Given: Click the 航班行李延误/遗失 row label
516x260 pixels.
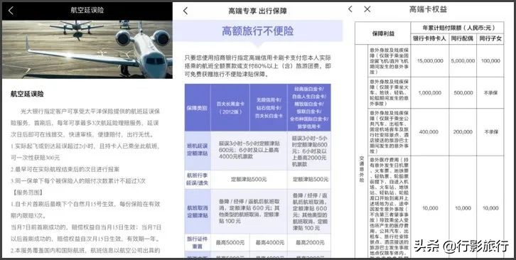Looking at the screenshot, I should [197, 179].
